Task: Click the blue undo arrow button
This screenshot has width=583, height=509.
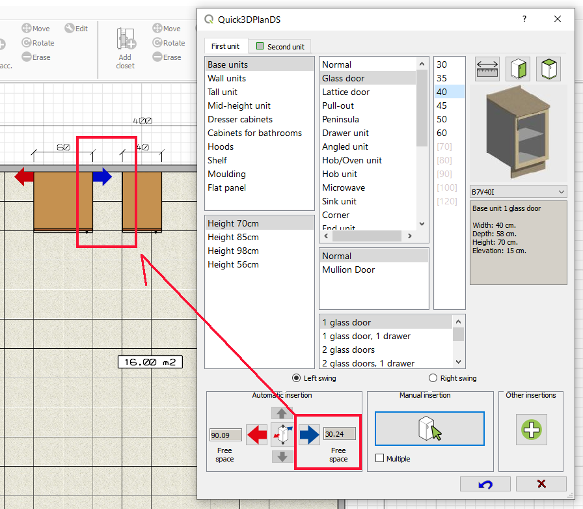Action: point(485,484)
